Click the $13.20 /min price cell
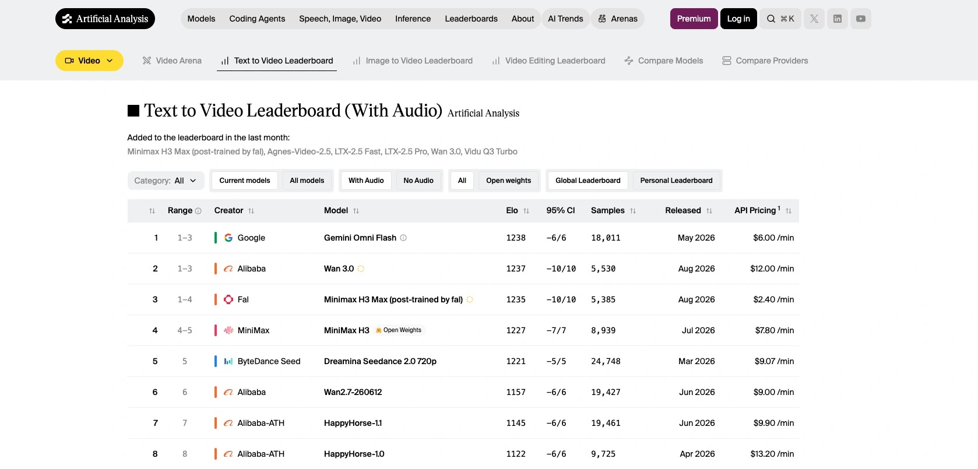The width and height of the screenshot is (978, 469). [772, 454]
